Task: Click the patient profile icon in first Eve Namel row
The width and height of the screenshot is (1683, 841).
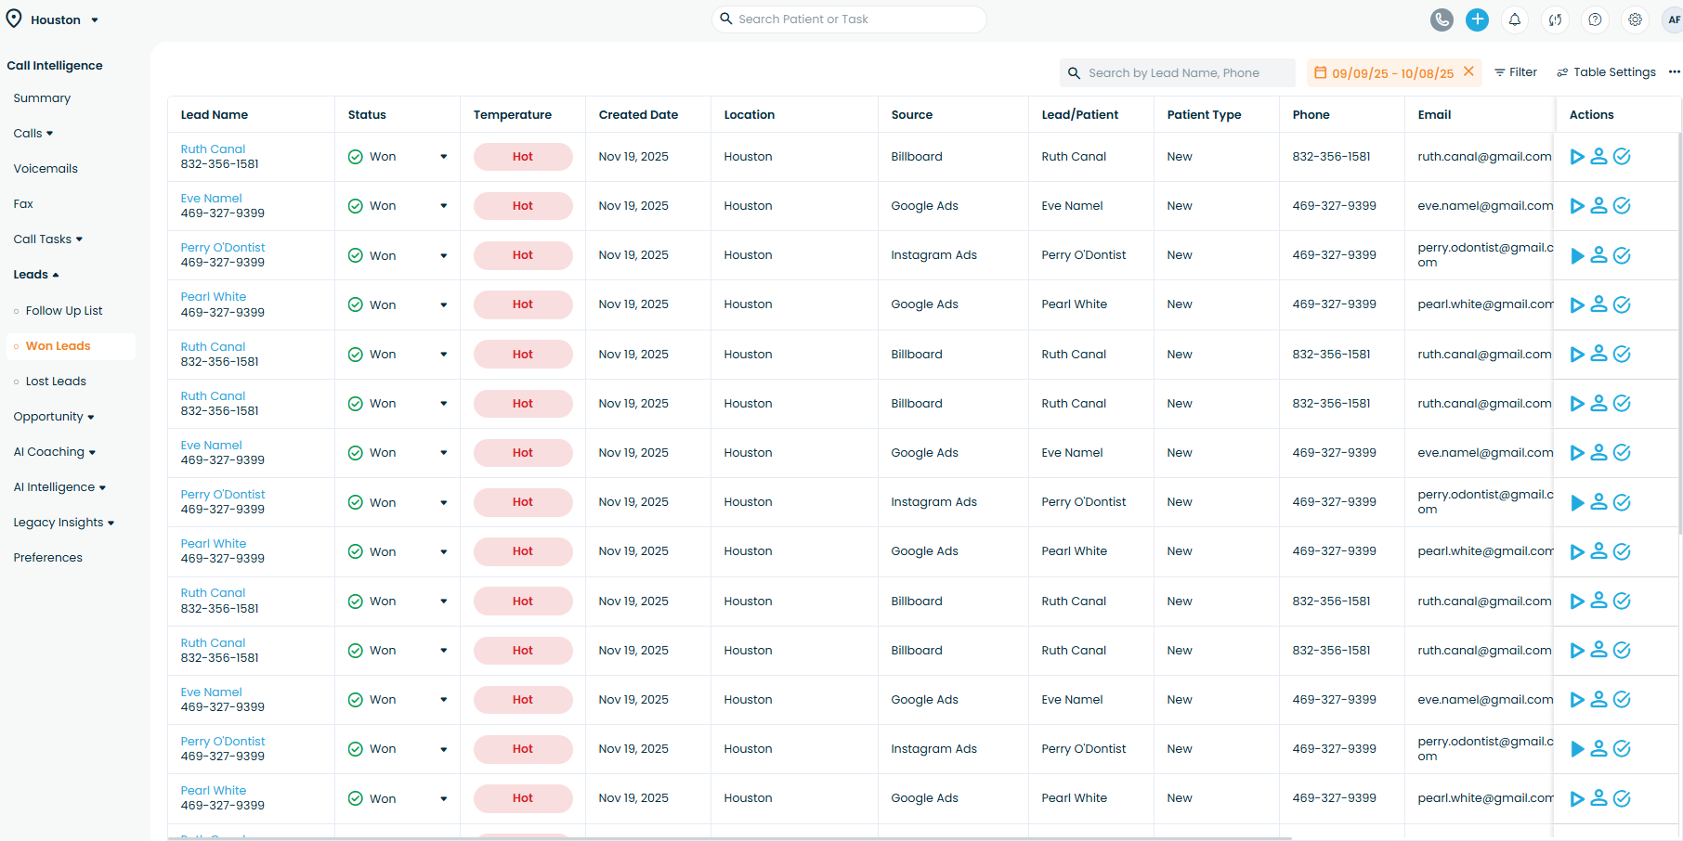Action: tap(1598, 206)
